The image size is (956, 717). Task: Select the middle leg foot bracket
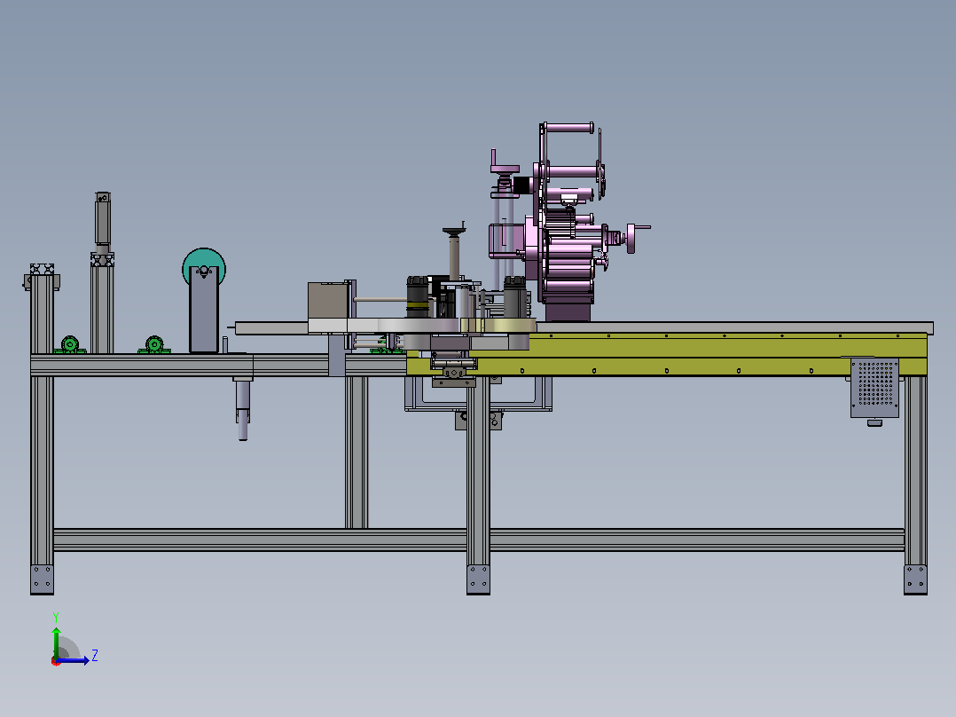(x=478, y=579)
